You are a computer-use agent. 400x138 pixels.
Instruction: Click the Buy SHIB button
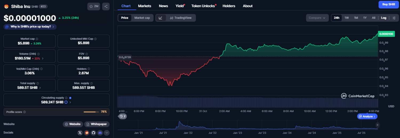[389, 5]
